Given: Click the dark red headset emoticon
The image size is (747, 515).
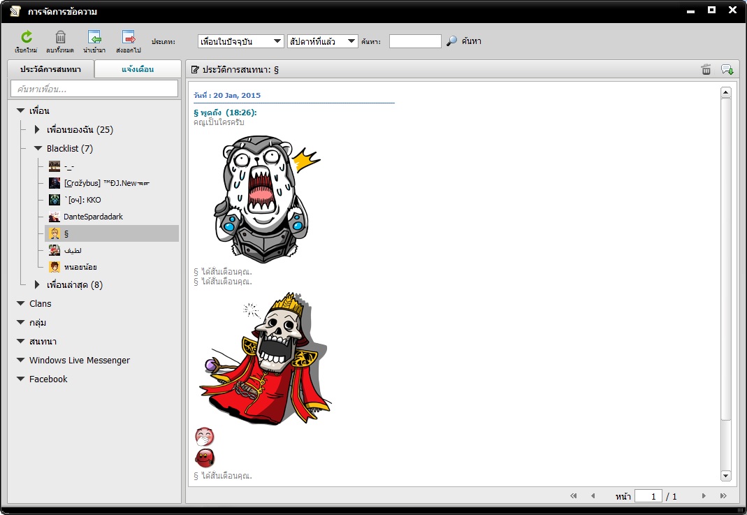Looking at the screenshot, I should 205,458.
